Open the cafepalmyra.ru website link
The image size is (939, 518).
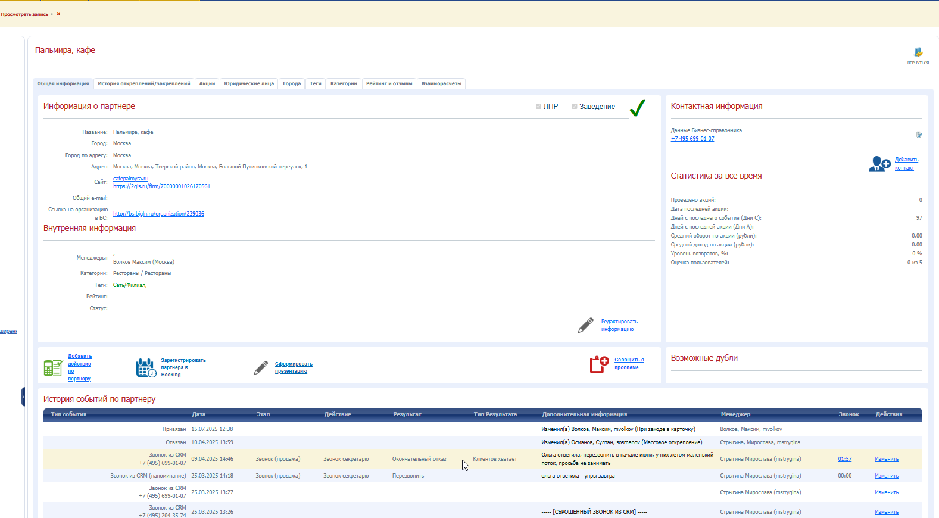pyautogui.click(x=131, y=179)
